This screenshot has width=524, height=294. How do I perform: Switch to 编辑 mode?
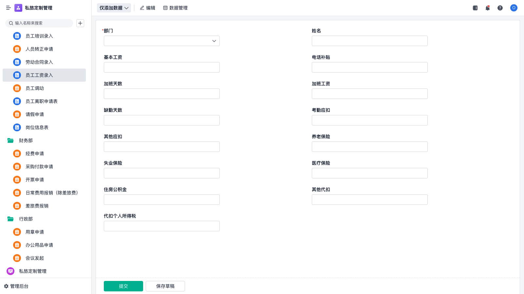(x=148, y=8)
